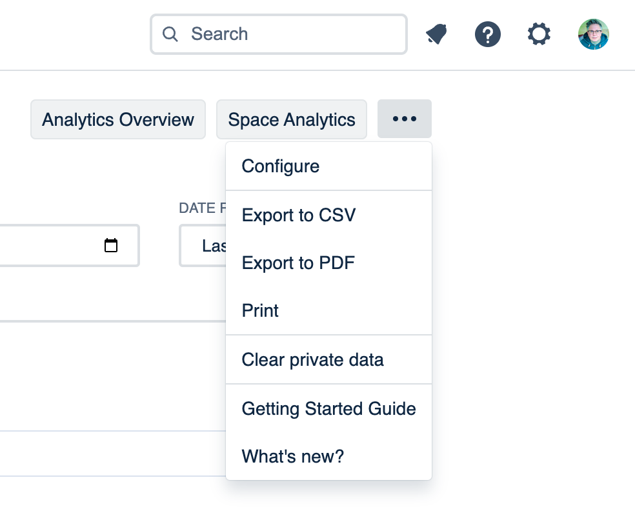635x520 pixels.
Task: Open the notifications bell
Action: [437, 34]
